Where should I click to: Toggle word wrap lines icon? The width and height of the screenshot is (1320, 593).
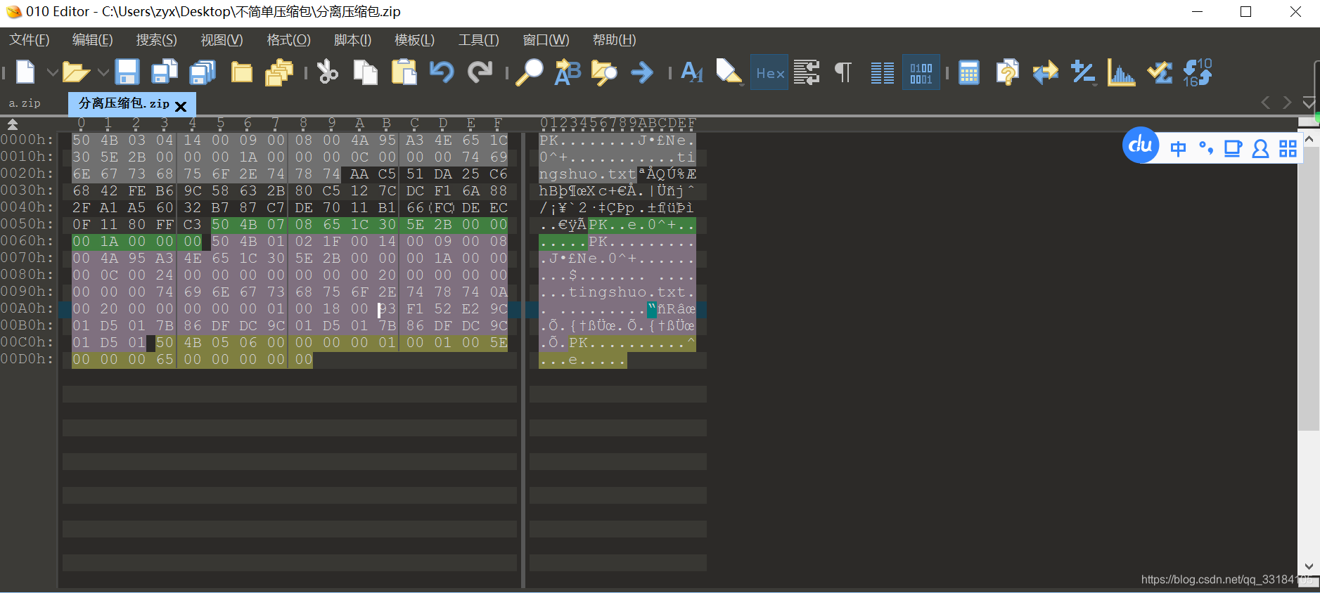[807, 72]
